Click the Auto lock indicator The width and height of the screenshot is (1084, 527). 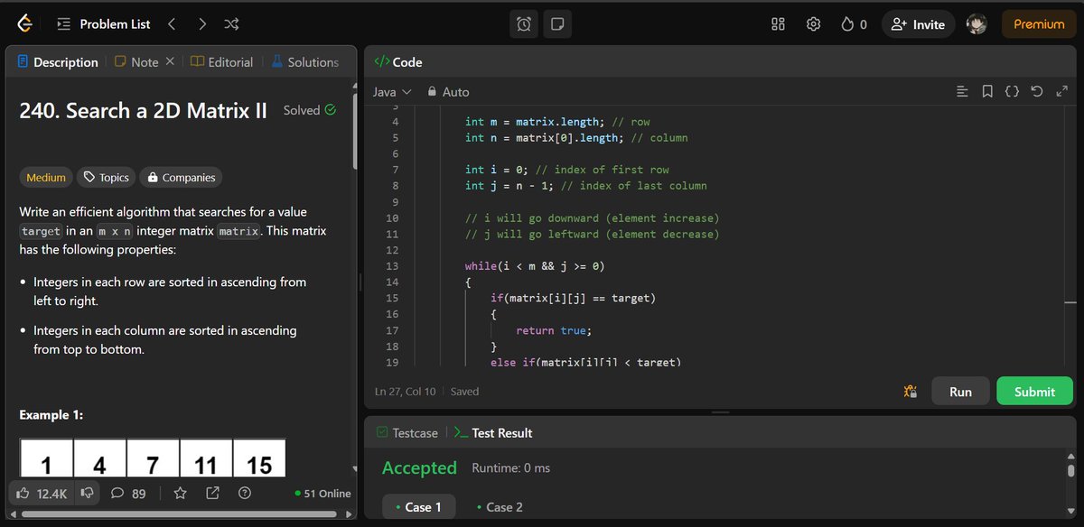click(x=448, y=92)
